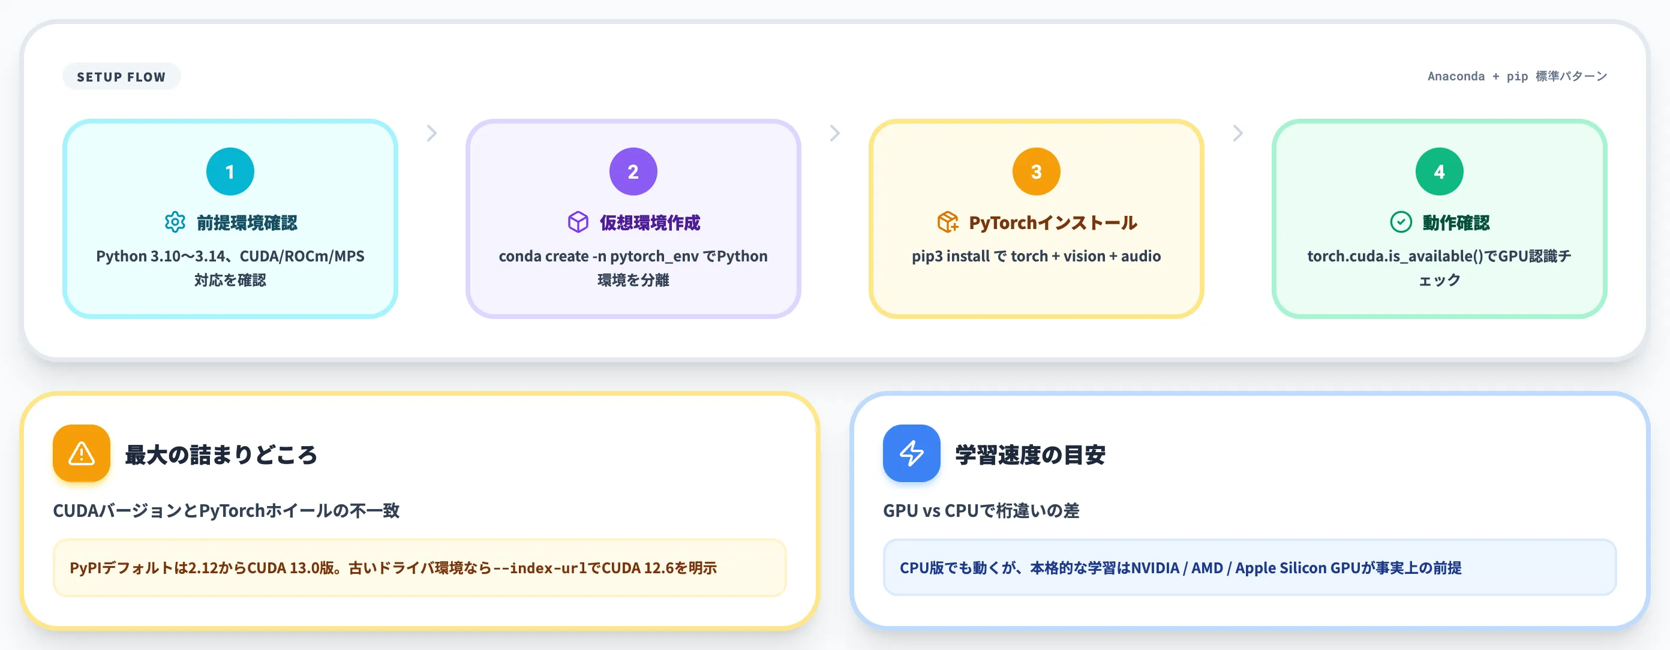Click the 最大の詰まりどころ heading

pyautogui.click(x=221, y=455)
